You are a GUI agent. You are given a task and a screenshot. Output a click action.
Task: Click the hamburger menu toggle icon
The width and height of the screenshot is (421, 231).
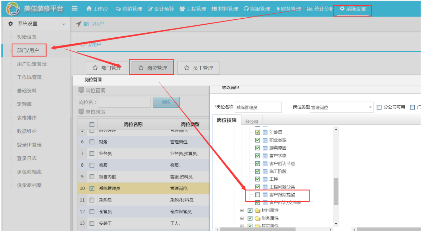tap(74, 8)
